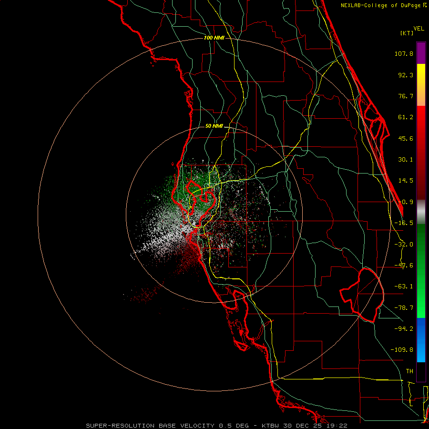Click the VEL legend title
The height and width of the screenshot is (429, 429).
pyautogui.click(x=419, y=29)
